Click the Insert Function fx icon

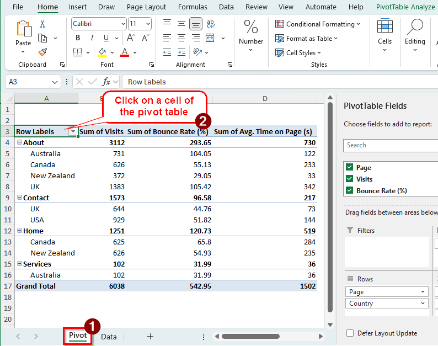coord(106,82)
